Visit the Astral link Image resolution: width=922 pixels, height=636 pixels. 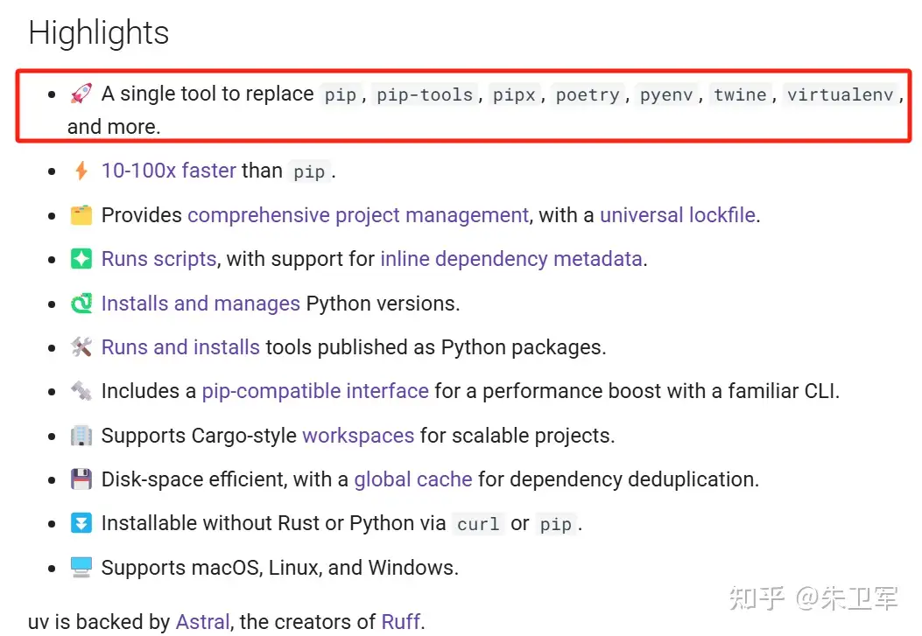(202, 622)
